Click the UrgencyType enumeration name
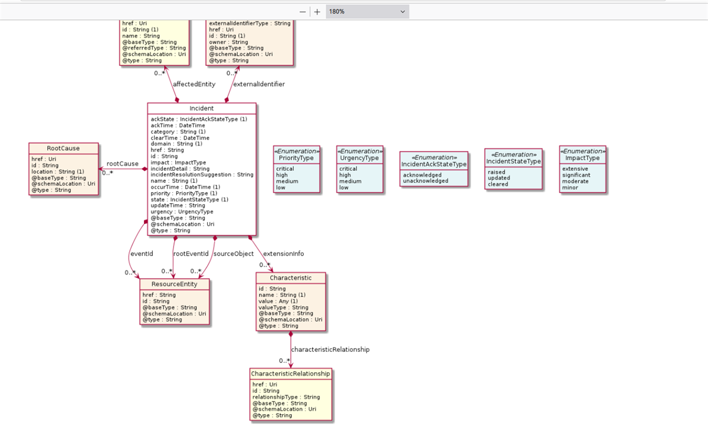 [359, 158]
